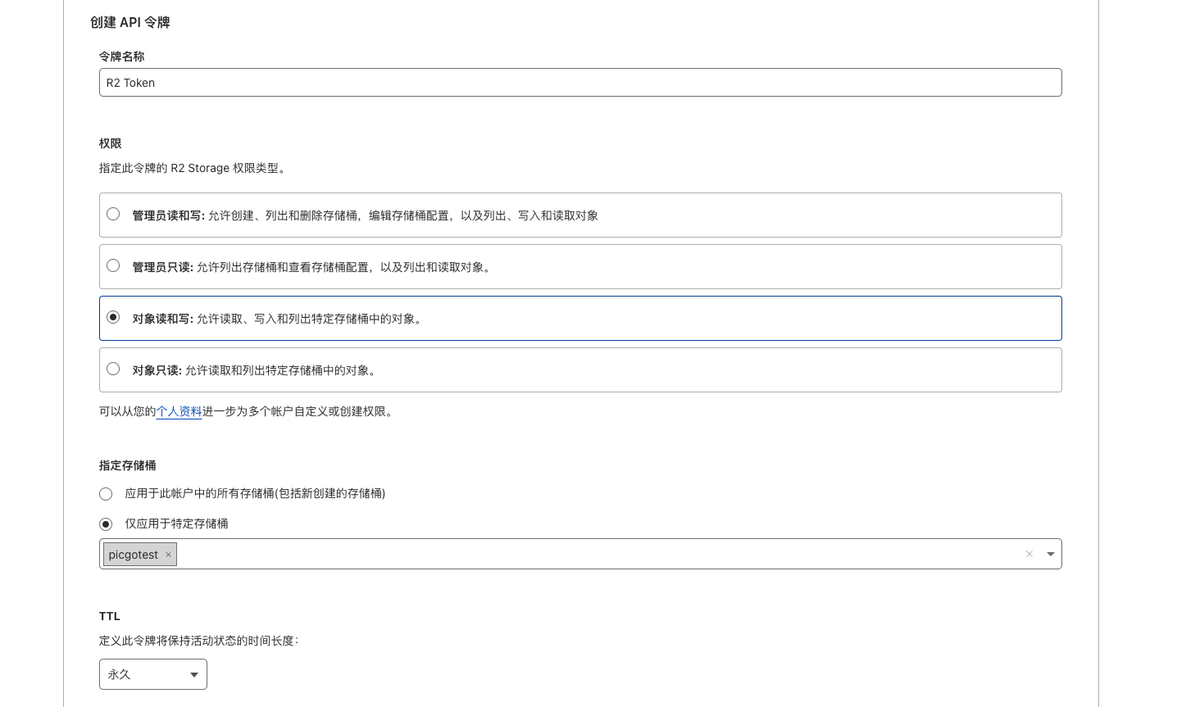Open the 个人资料 link
The width and height of the screenshot is (1177, 707).
pos(179,411)
